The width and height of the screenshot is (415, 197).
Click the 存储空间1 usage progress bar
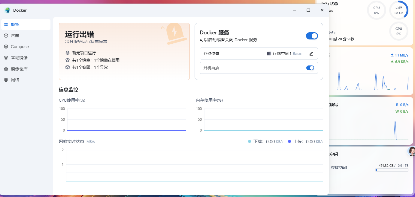pos(392,170)
